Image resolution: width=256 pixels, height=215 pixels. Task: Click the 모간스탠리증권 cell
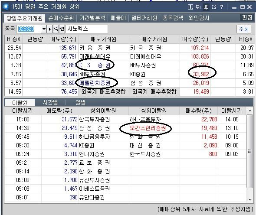pyautogui.click(x=154, y=128)
